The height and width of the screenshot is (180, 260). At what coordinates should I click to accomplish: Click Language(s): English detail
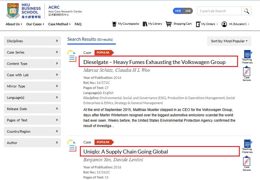pos(98,93)
